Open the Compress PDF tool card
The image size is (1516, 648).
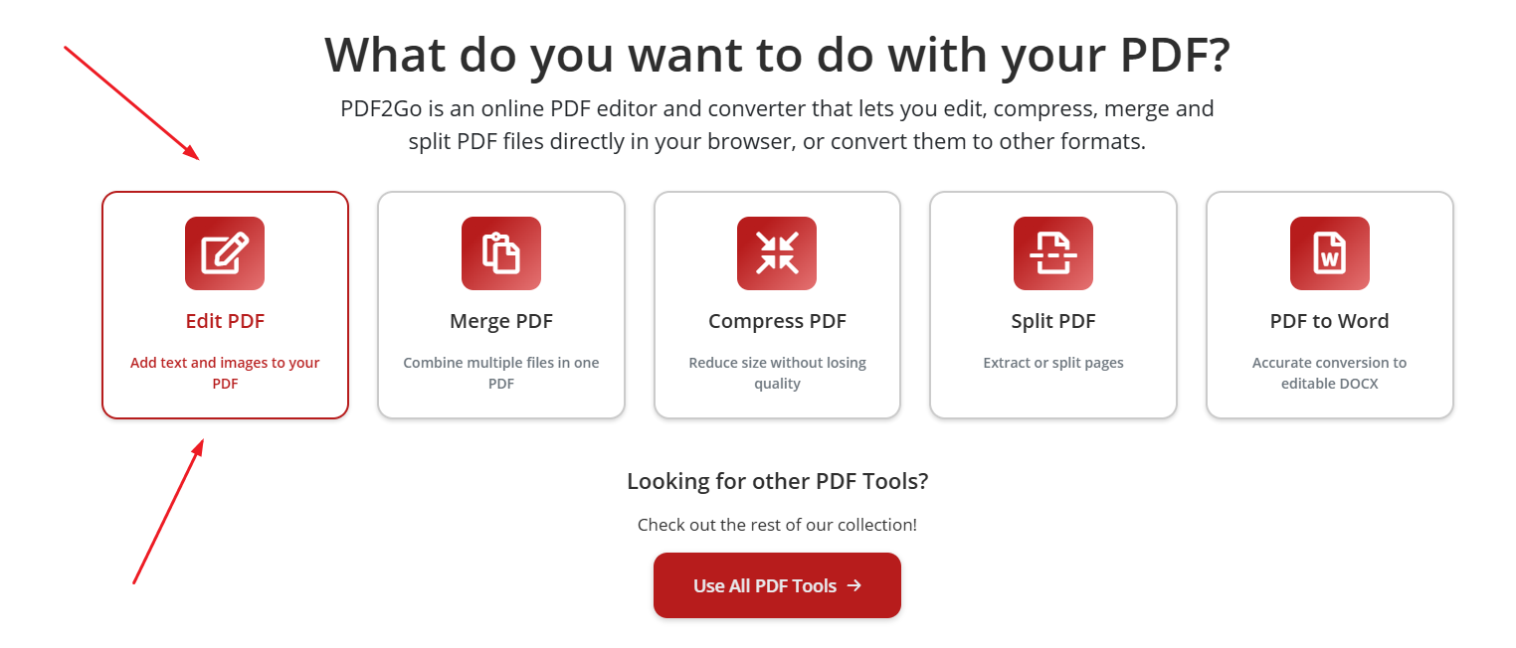tap(777, 305)
